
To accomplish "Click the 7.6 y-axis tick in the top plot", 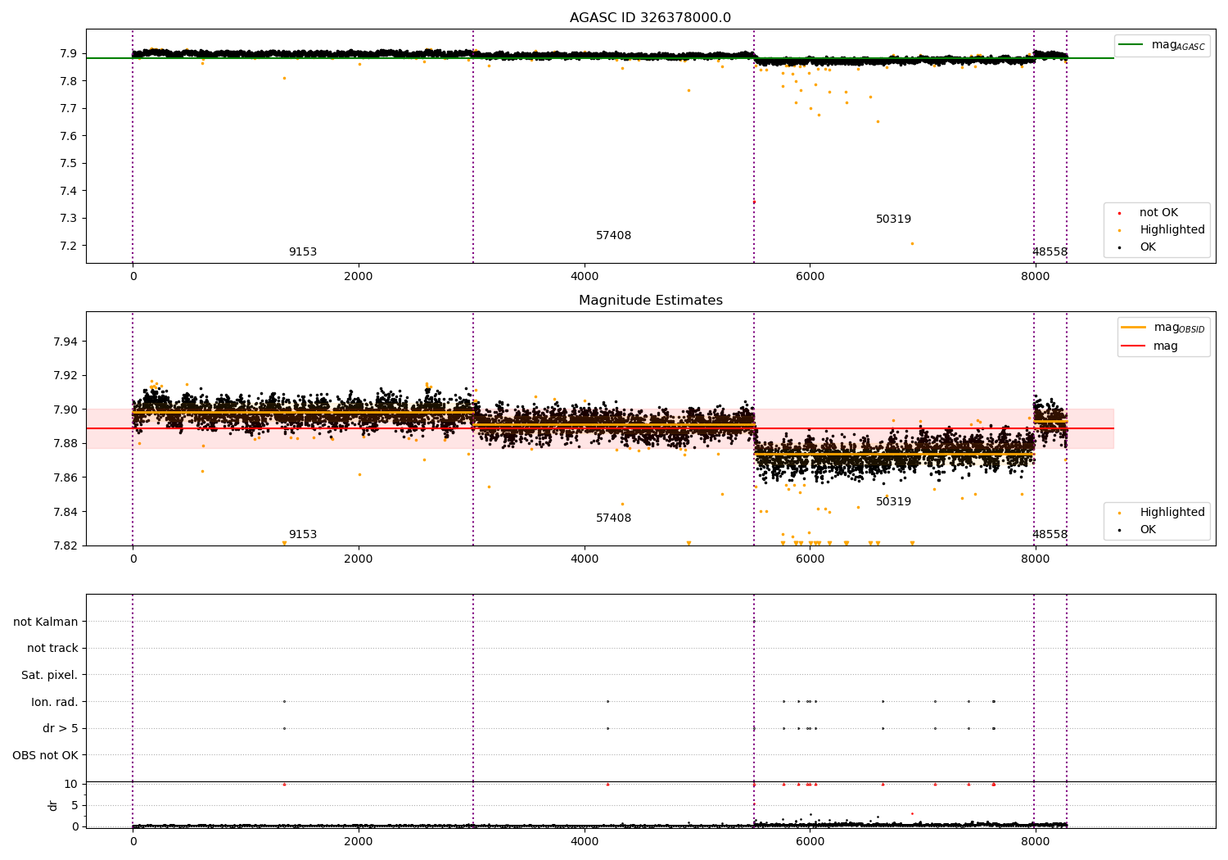I will pyautogui.click(x=69, y=136).
